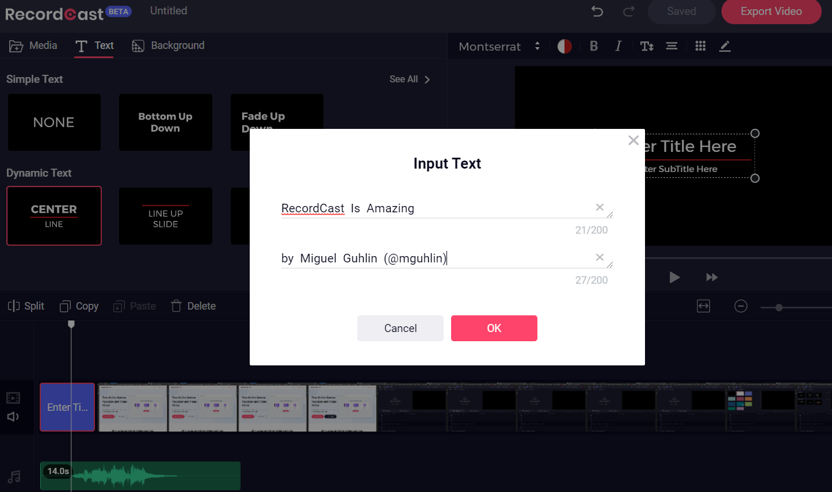This screenshot has width=832, height=492.
Task: Click the timeline playhead marker
Action: (71, 325)
